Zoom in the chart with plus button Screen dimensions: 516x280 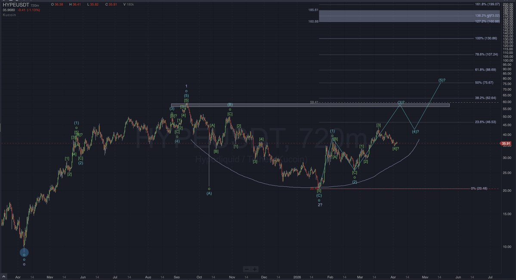[255, 269]
